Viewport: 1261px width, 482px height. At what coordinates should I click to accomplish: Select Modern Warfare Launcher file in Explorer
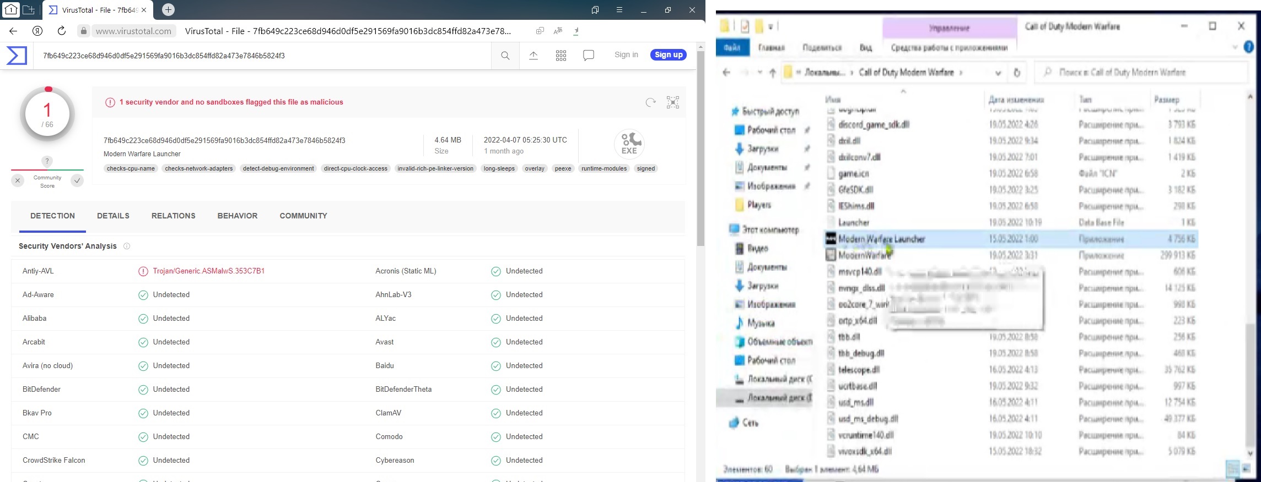pyautogui.click(x=881, y=239)
